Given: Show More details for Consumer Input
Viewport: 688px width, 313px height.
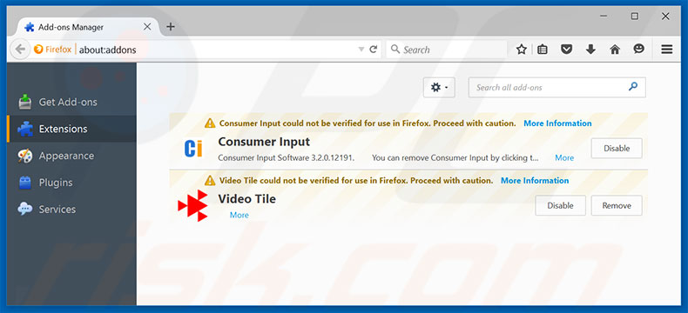Looking at the screenshot, I should click(x=564, y=157).
